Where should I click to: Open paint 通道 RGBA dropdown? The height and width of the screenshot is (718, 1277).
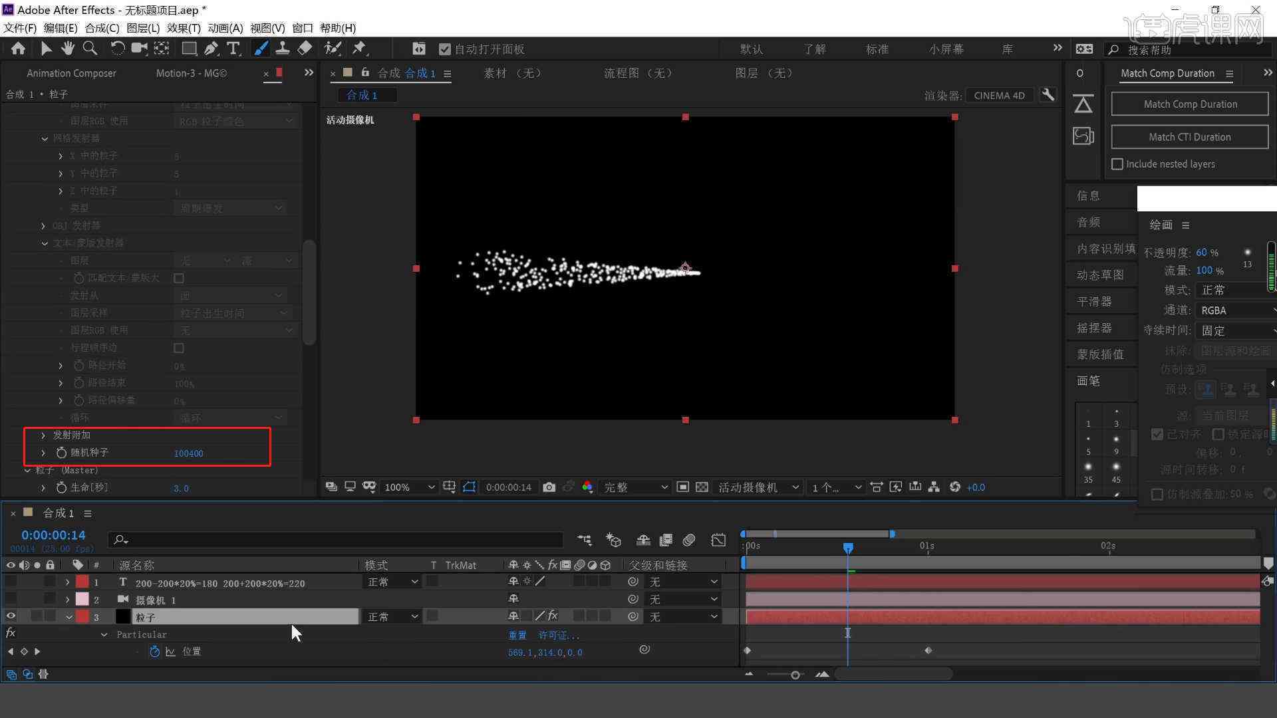tap(1236, 310)
